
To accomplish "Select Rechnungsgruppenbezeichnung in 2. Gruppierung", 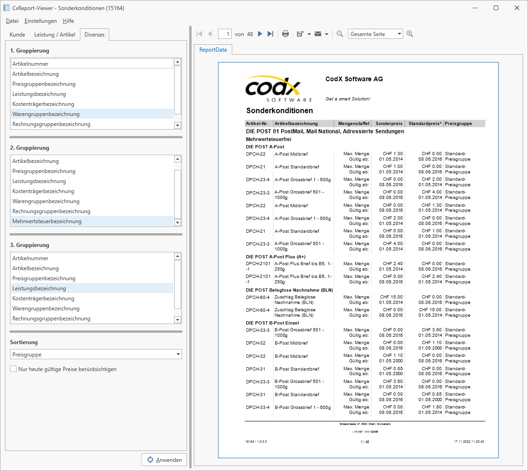I will 92,211.
